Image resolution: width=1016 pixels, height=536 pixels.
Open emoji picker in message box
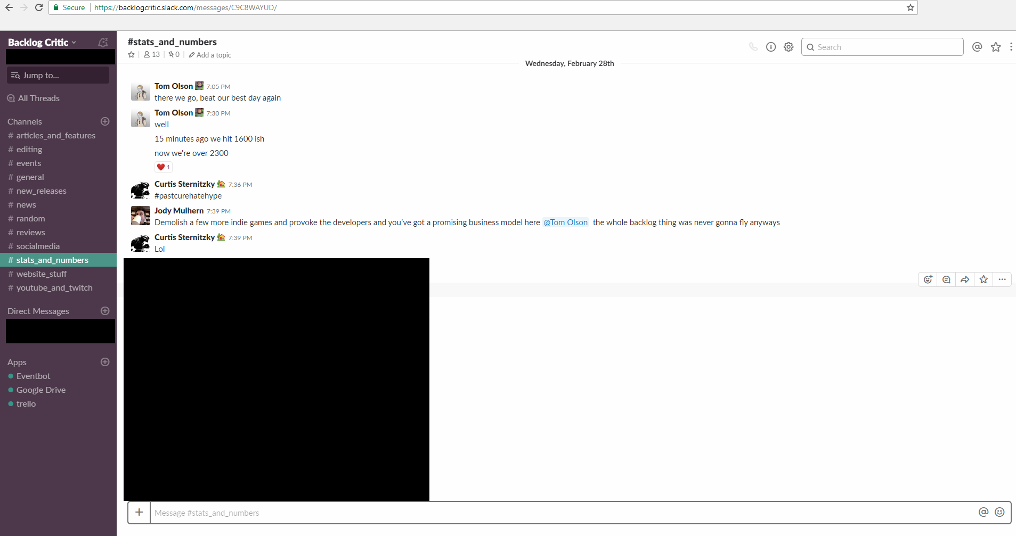999,512
